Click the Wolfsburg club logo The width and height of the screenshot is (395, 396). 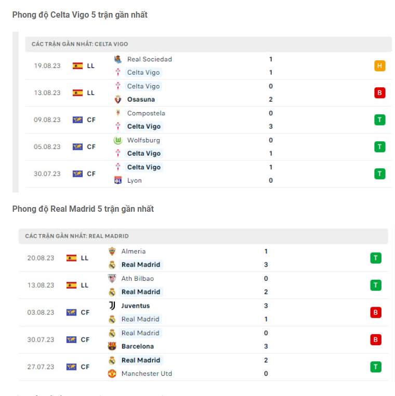(118, 140)
